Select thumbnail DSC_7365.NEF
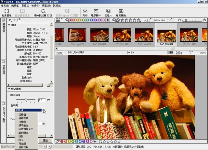The image size is (208, 150). click(x=189, y=35)
